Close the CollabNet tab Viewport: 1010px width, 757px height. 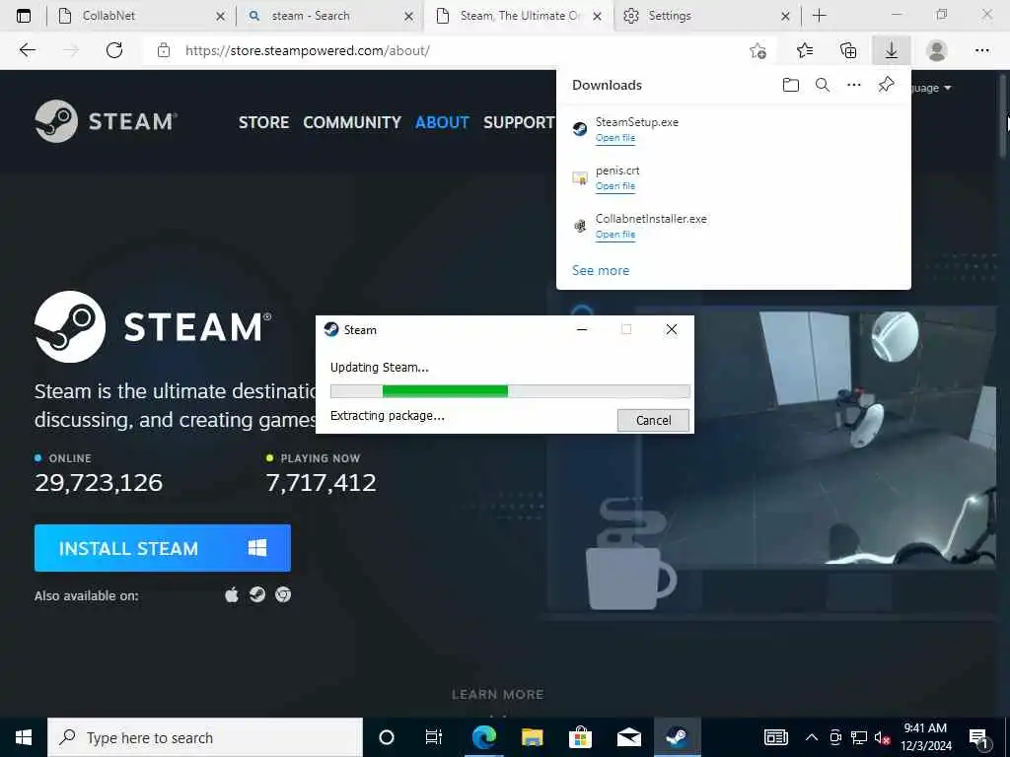click(x=220, y=16)
